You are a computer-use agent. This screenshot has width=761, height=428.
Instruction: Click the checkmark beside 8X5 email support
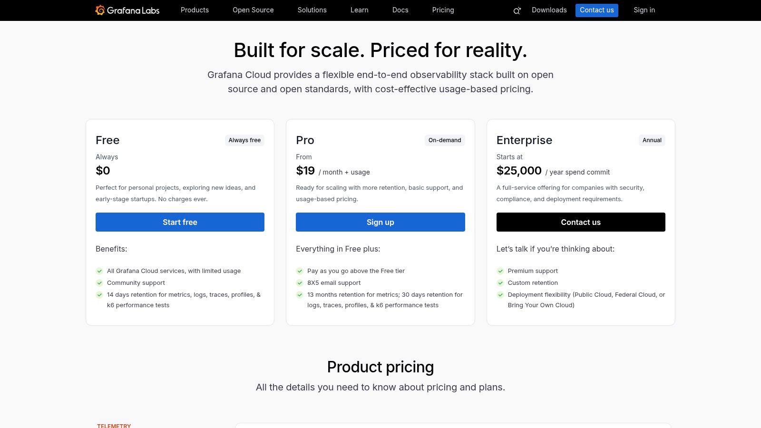click(x=300, y=283)
